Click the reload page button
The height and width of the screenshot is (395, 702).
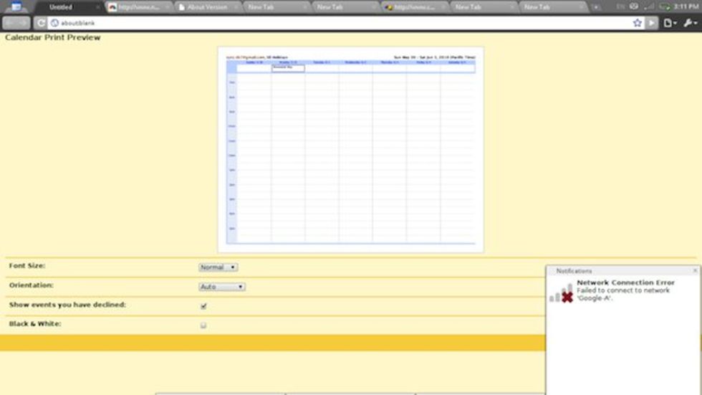click(42, 23)
